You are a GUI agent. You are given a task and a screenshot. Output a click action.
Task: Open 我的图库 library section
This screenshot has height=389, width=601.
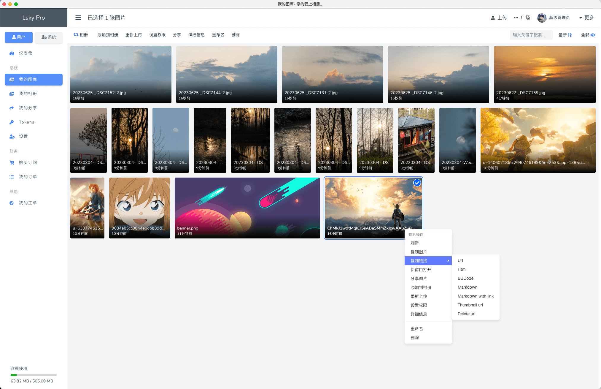(33, 79)
